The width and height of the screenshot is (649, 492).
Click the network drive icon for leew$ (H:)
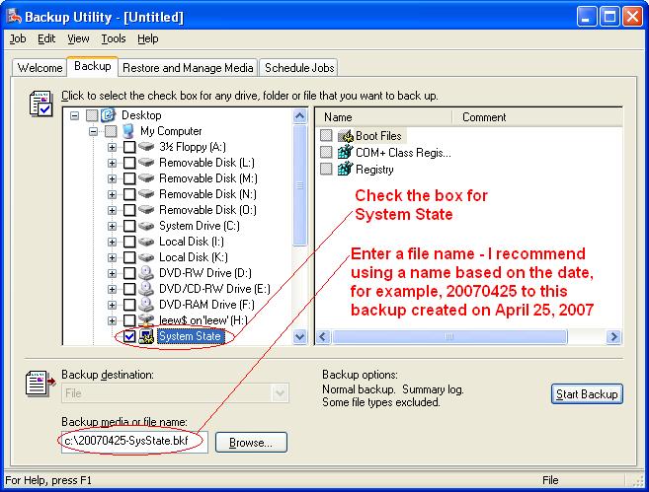pyautogui.click(x=146, y=319)
